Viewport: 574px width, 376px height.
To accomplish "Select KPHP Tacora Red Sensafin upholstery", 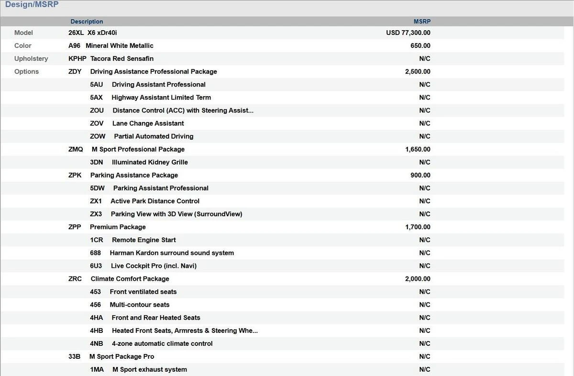I will [111, 58].
